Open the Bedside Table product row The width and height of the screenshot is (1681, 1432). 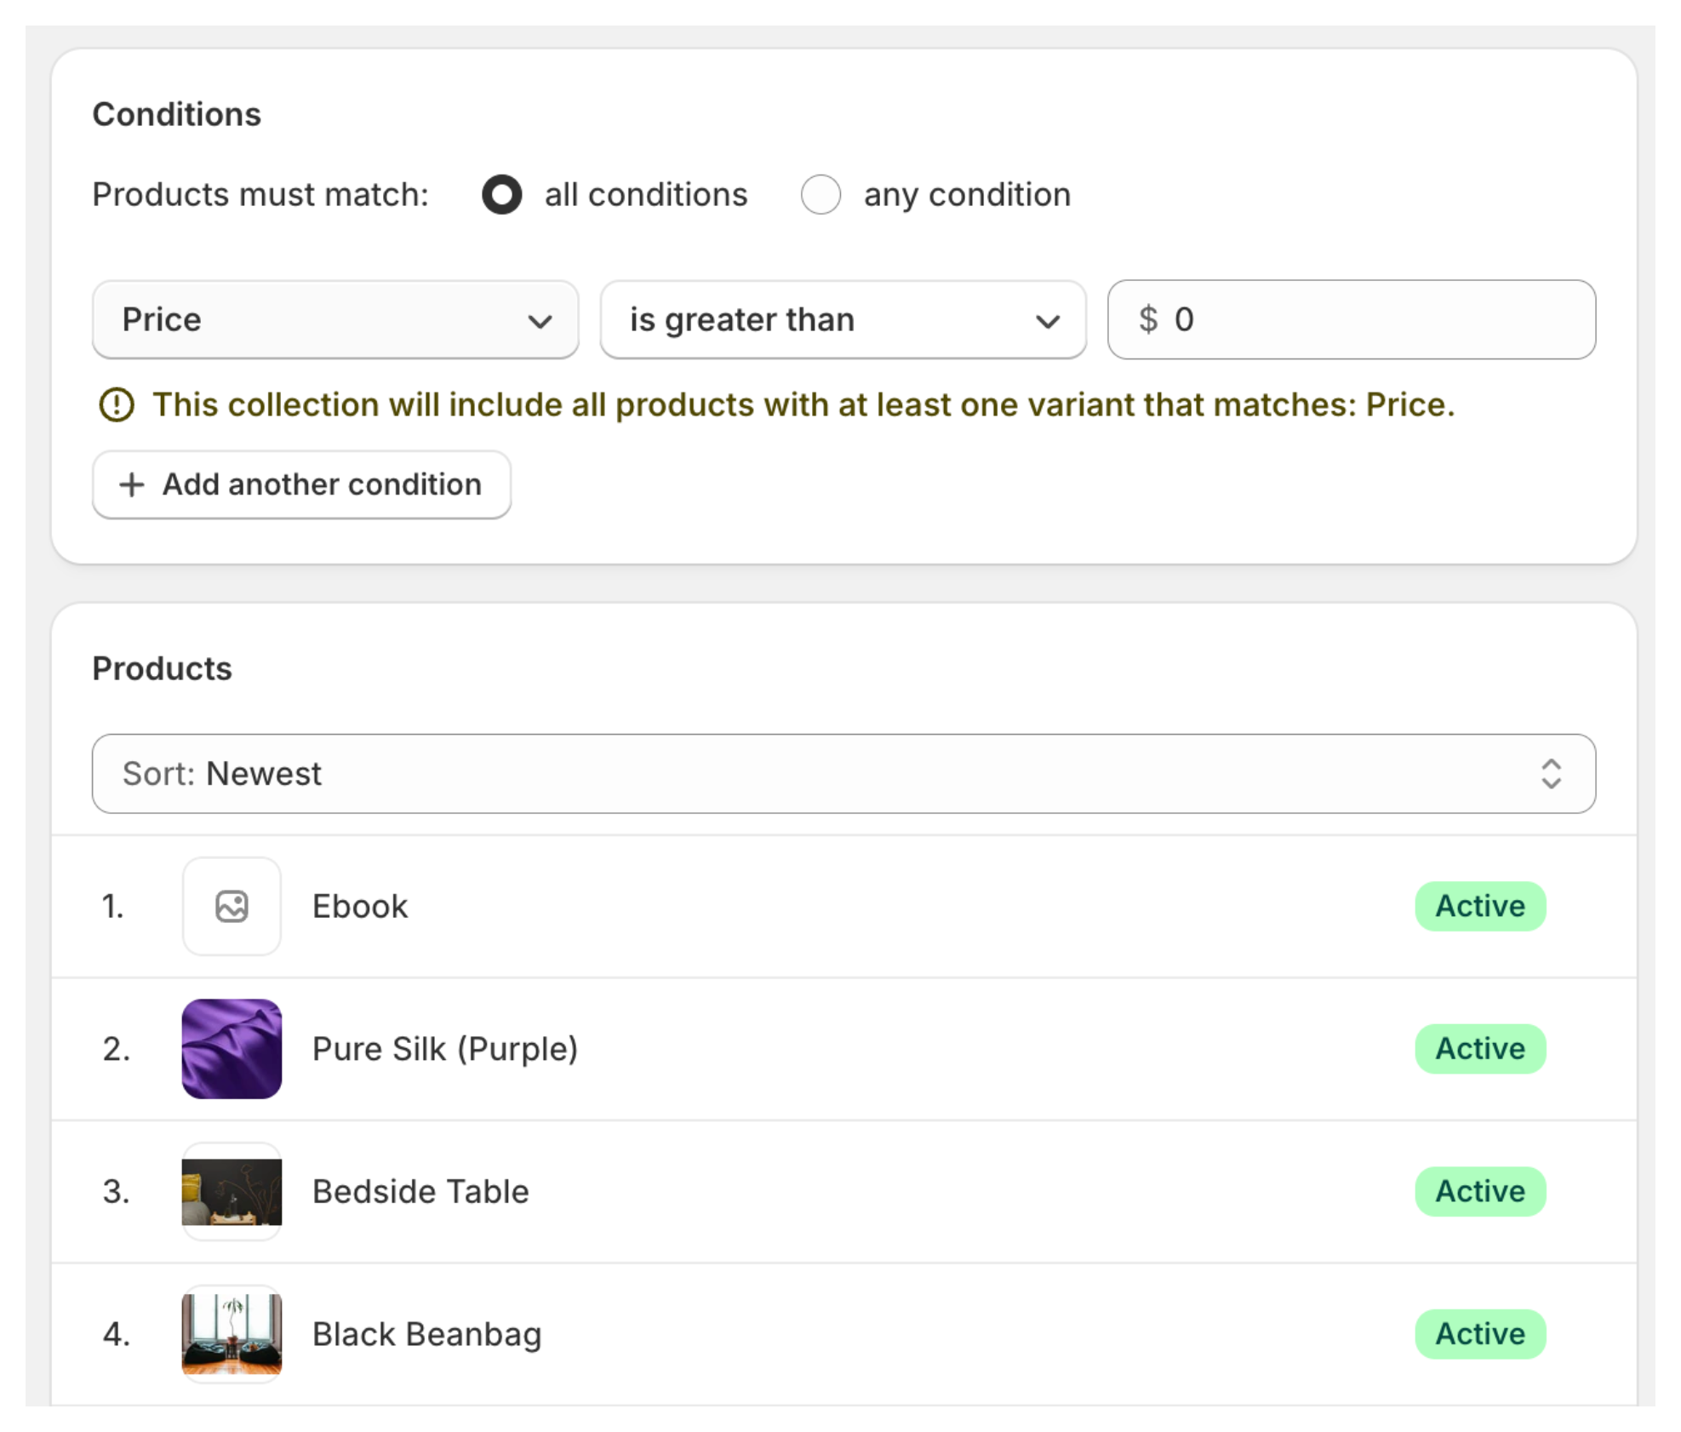pyautogui.click(x=420, y=1191)
